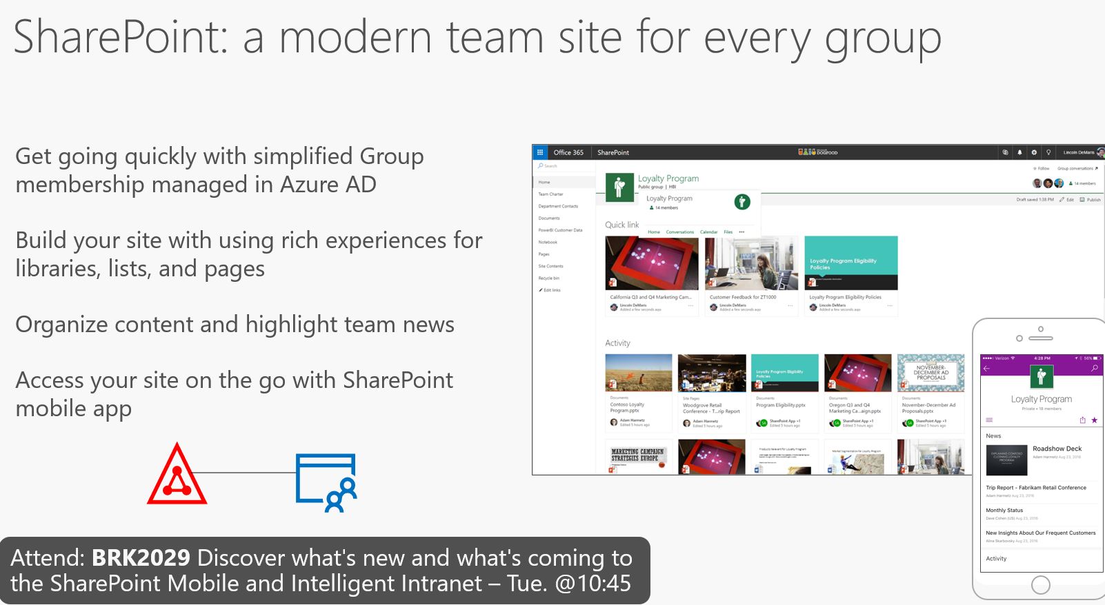Open the settings gear in SharePoint header

click(1034, 152)
